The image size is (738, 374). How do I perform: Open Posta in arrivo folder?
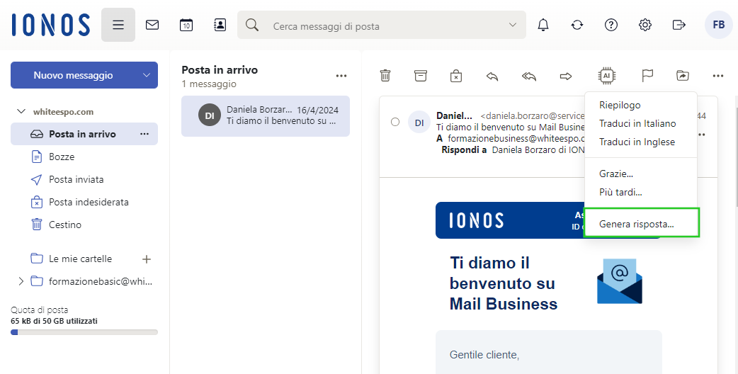84,134
